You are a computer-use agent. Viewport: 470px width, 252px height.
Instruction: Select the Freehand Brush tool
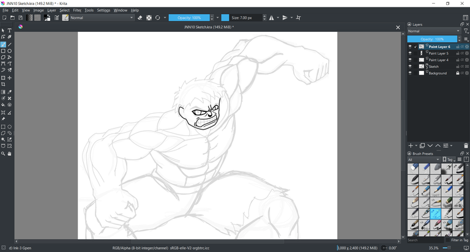coord(3,45)
